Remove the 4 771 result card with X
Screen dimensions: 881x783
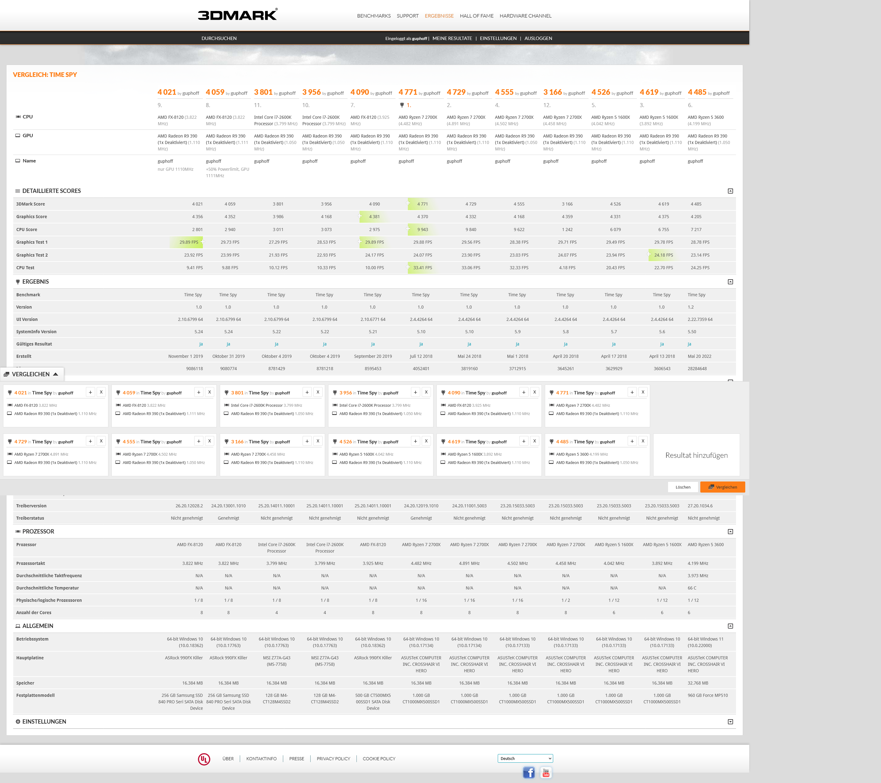tap(643, 392)
